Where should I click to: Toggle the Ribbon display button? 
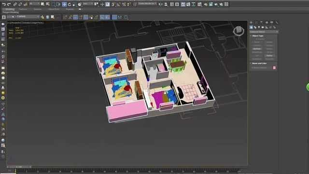click(183, 4)
